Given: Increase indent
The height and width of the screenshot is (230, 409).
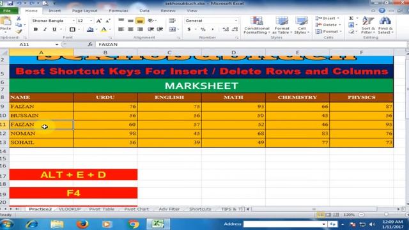Looking at the screenshot, I should tap(160, 29).
